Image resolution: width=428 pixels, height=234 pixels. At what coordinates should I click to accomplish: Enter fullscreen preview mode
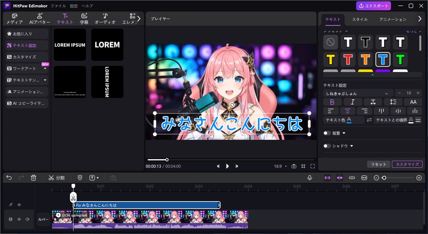[312, 166]
